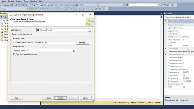This screenshot has width=194, height=109.
Task: Open the Debug menu
Action: 19,1
